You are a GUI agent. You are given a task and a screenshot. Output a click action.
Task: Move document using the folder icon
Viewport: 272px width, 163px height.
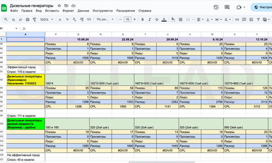coord(66,6)
